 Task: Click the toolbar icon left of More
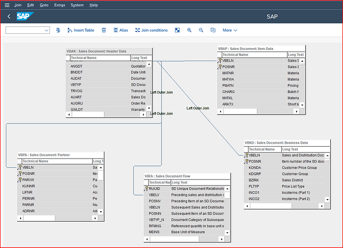pos(213,30)
